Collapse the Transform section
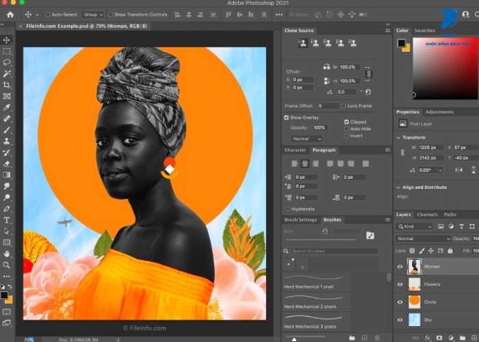 coord(398,137)
